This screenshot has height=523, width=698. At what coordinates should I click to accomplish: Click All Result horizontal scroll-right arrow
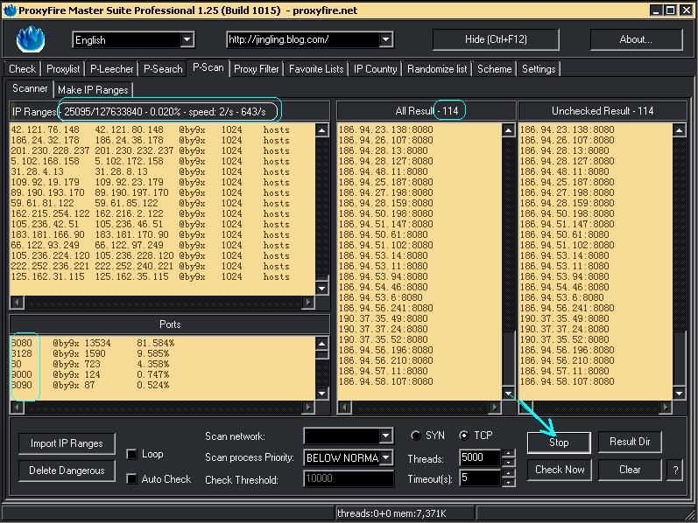495,408
